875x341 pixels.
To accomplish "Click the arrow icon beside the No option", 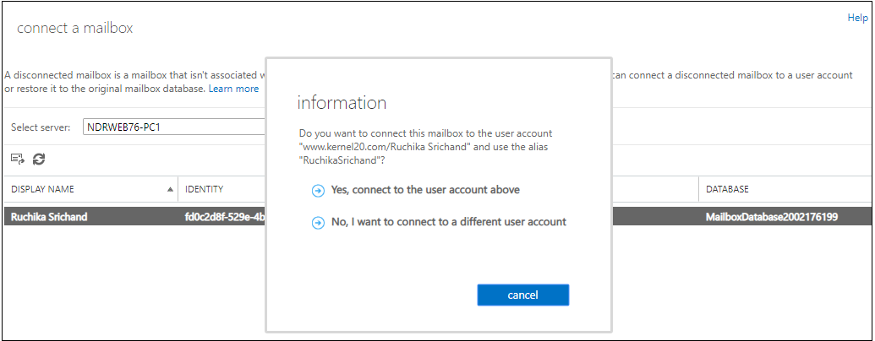I will tap(318, 223).
